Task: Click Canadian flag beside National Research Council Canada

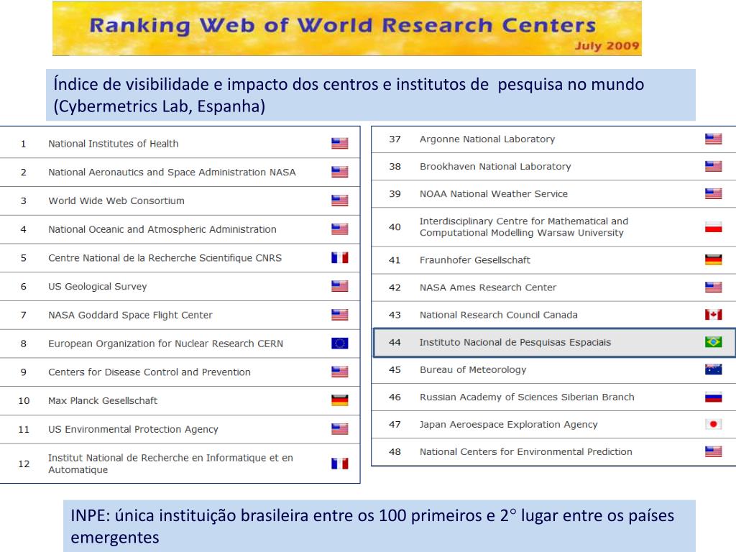Action: coord(713,315)
